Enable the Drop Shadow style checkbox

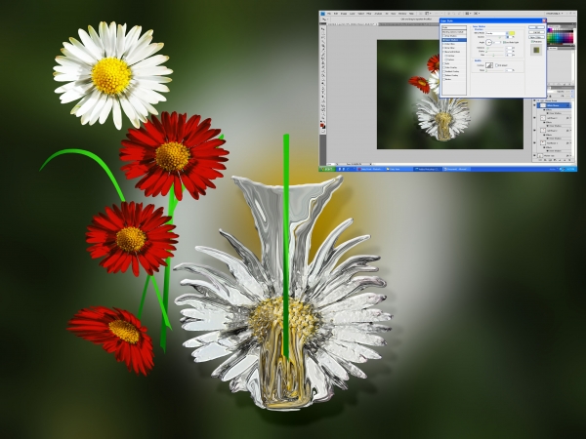coord(444,36)
